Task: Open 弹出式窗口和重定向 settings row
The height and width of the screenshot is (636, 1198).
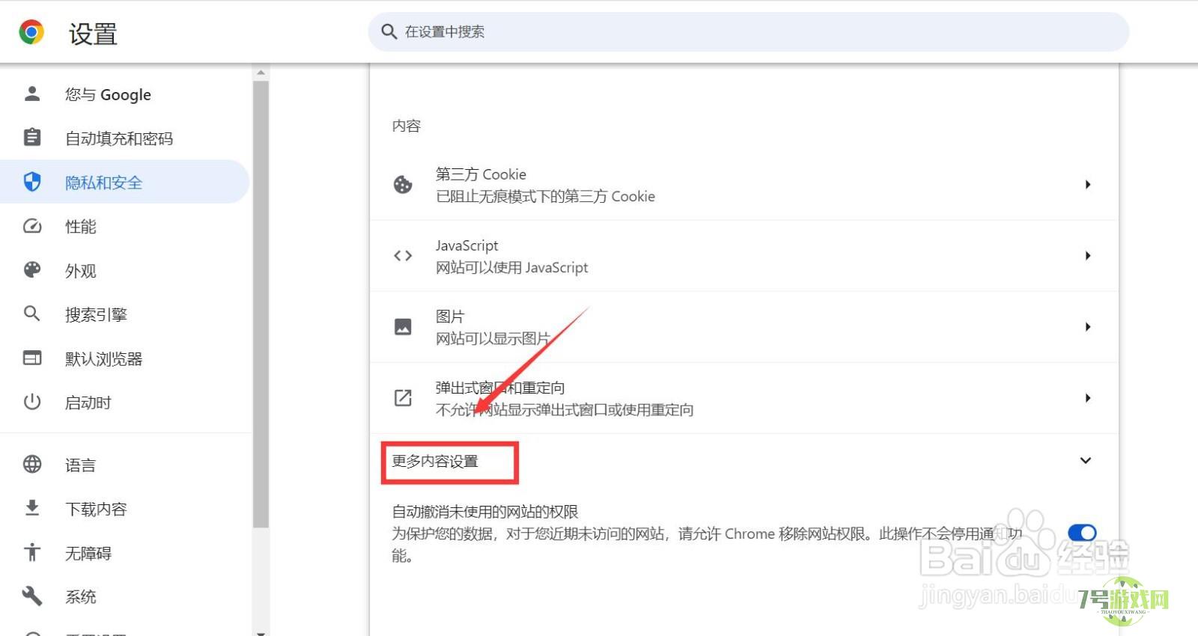Action: click(x=744, y=398)
